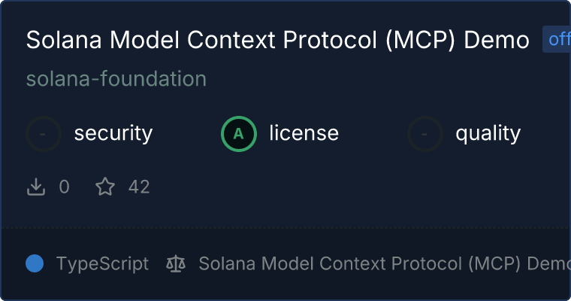
Task: Click the quality label text
Action: (488, 134)
